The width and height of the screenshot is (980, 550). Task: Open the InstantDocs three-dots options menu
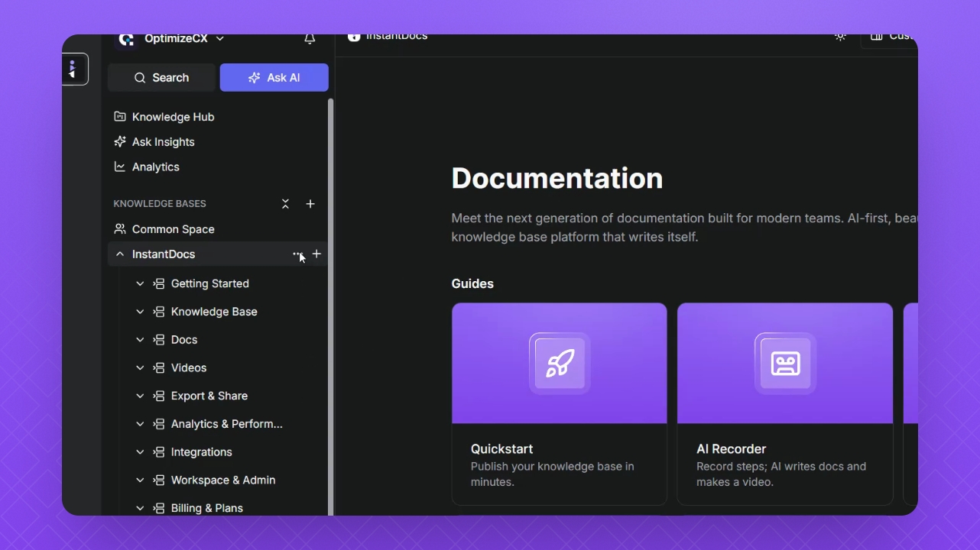point(297,254)
